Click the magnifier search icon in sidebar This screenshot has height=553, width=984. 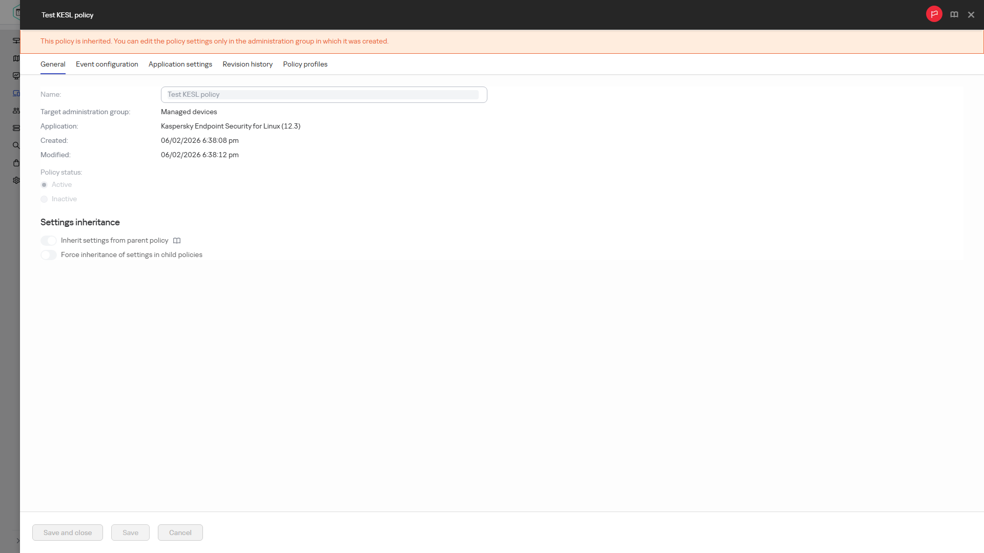[x=16, y=145]
